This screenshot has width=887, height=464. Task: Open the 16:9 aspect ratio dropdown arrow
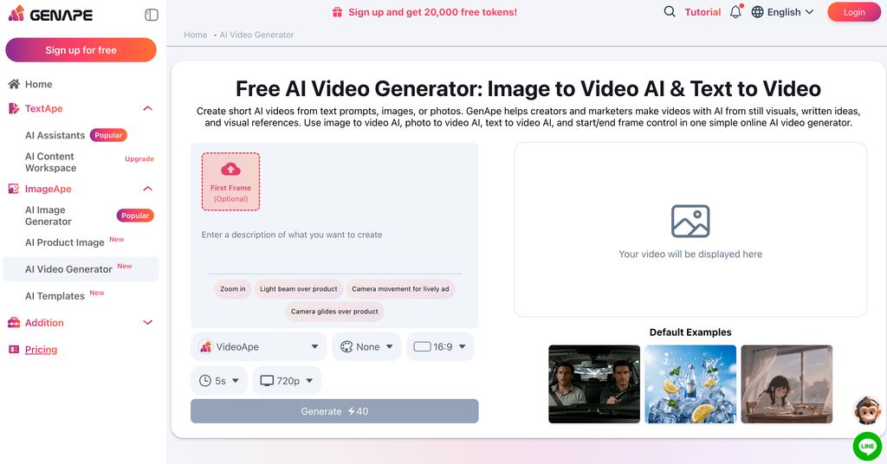[x=463, y=346]
